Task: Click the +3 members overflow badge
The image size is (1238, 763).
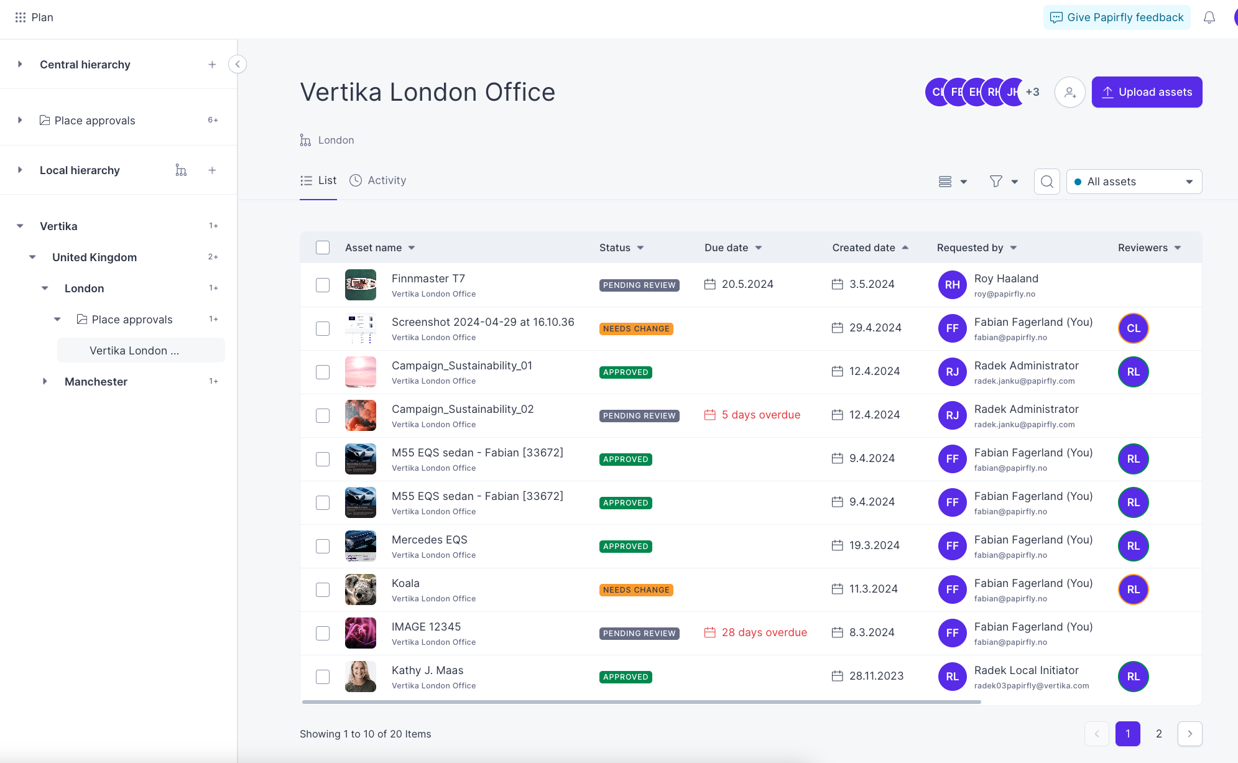Action: (x=1033, y=92)
